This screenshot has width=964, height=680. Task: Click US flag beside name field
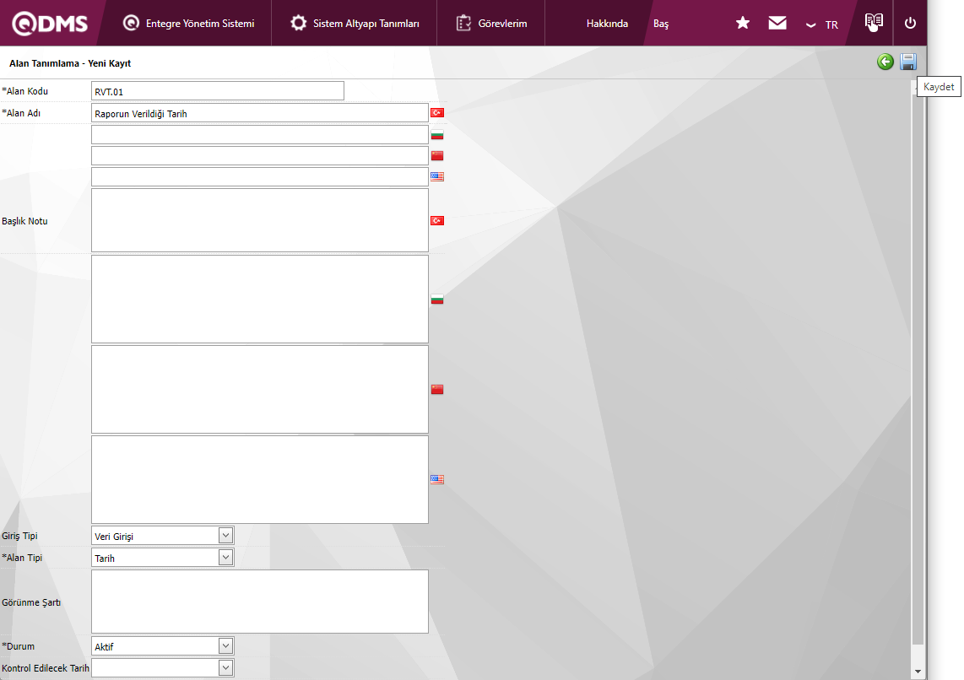pyautogui.click(x=437, y=176)
